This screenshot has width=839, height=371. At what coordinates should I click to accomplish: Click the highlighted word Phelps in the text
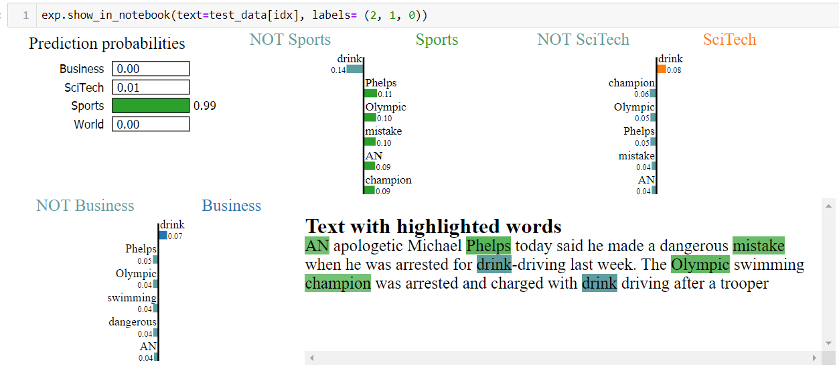[488, 246]
